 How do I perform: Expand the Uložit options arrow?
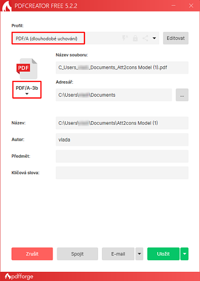coord(185,254)
